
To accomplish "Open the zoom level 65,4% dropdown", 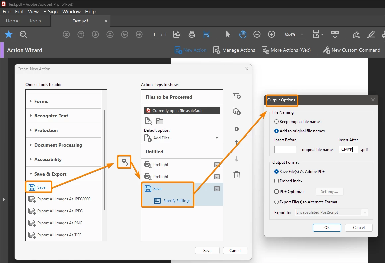I will 302,34.
